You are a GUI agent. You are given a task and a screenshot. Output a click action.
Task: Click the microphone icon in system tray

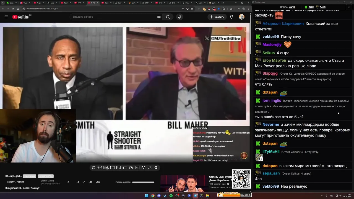click(x=327, y=196)
